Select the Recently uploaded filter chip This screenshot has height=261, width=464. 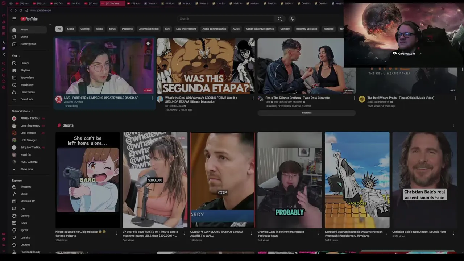tap(306, 29)
